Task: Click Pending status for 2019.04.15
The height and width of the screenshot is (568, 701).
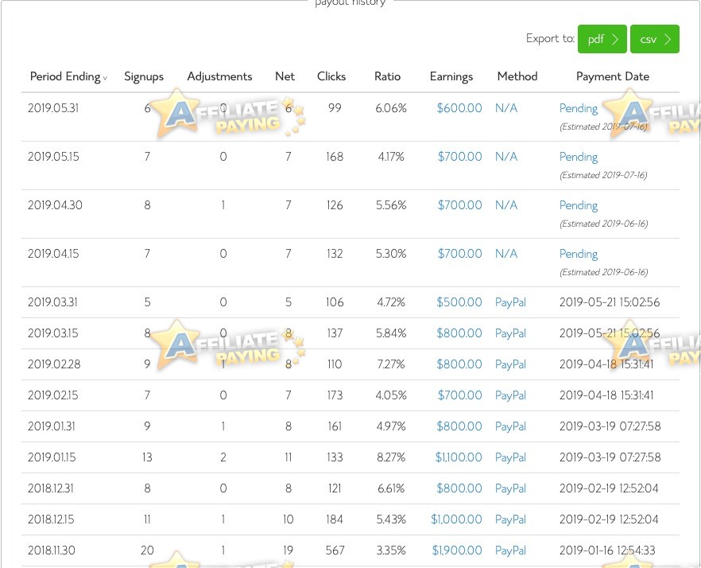Action: coord(579,254)
